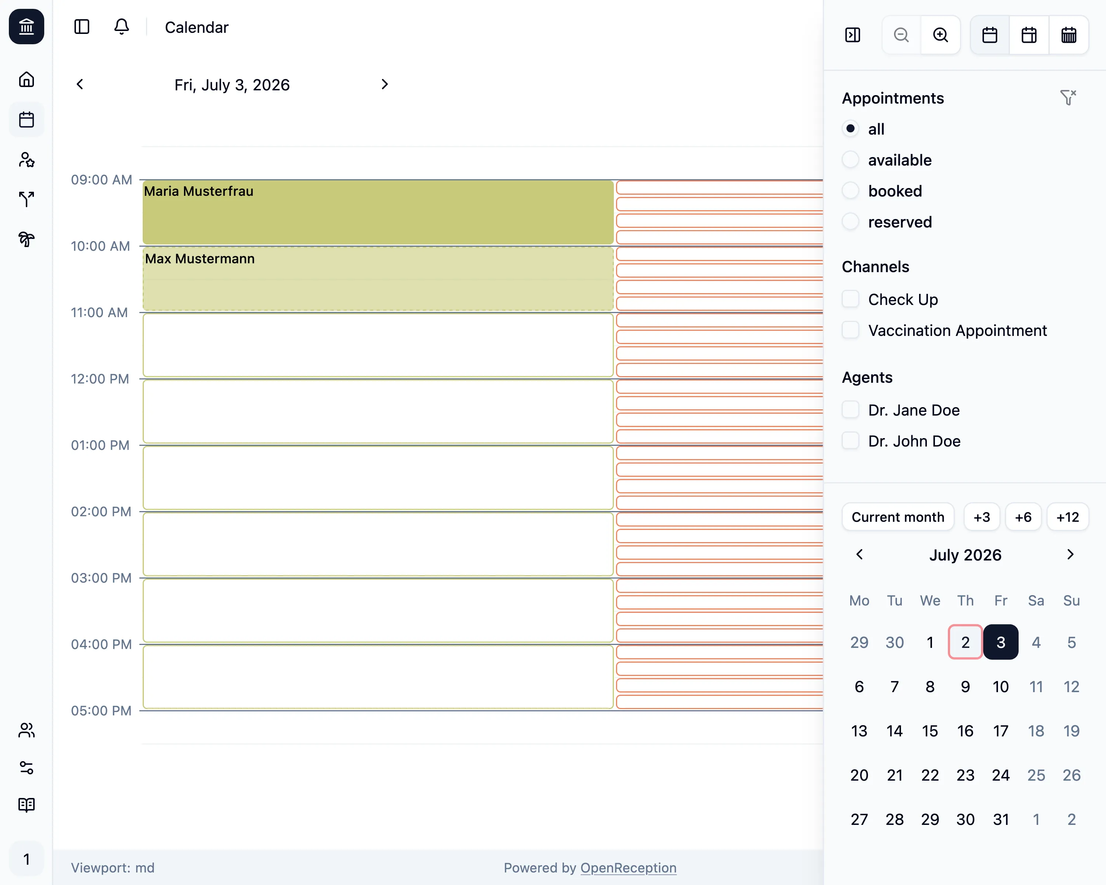Select the empty 11:00 AM slot

coord(378,345)
